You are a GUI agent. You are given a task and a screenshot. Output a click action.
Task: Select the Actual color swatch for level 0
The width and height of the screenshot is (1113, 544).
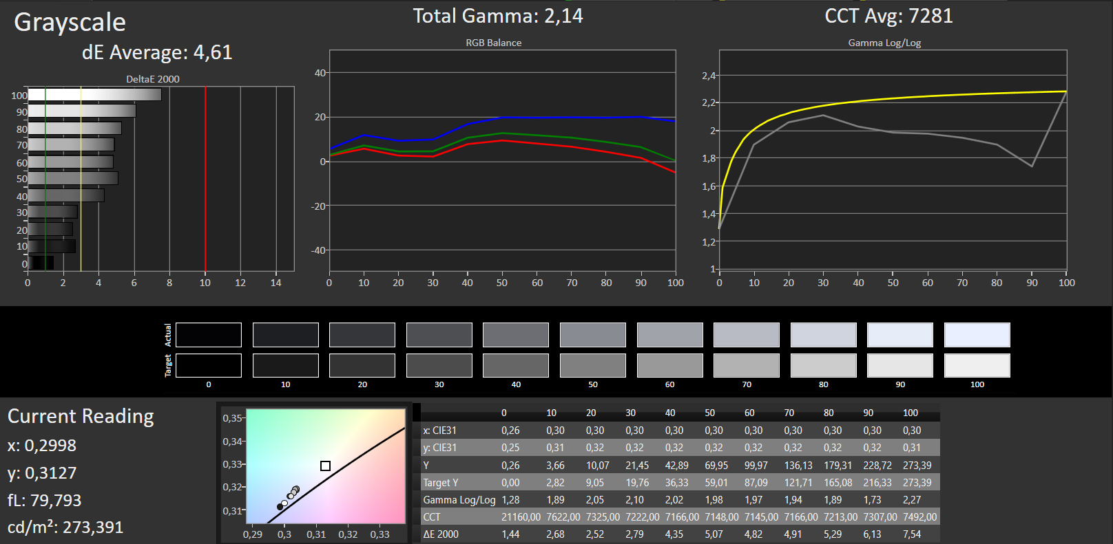(209, 335)
